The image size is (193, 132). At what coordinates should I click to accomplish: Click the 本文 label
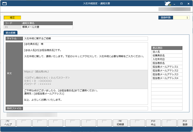tap(14, 74)
